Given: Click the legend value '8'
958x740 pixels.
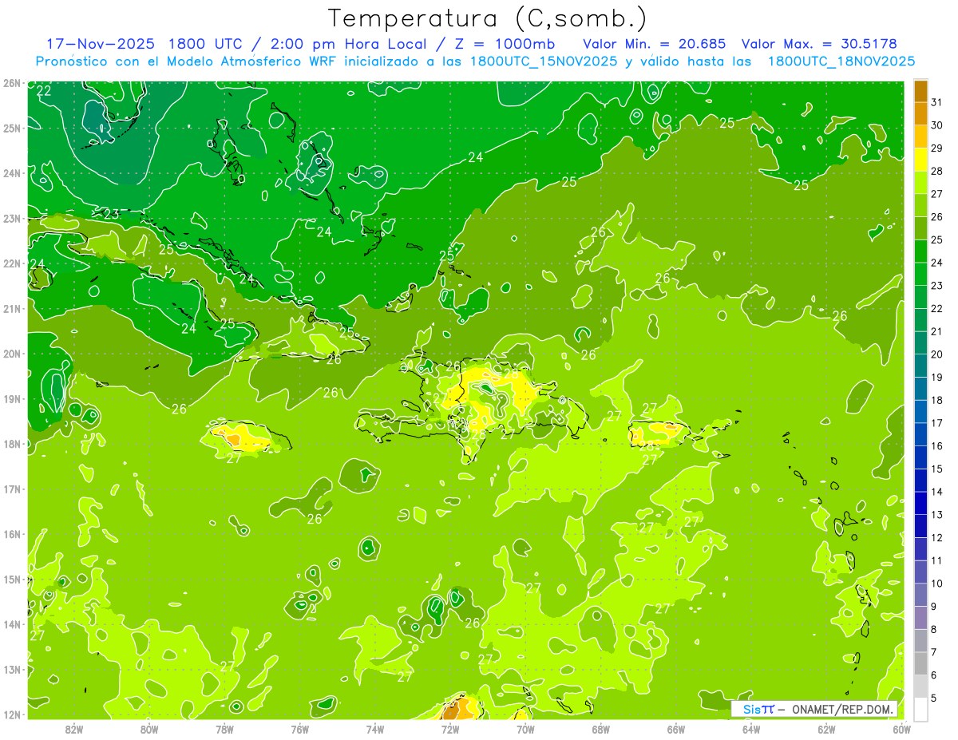Looking at the screenshot, I should (x=934, y=629).
